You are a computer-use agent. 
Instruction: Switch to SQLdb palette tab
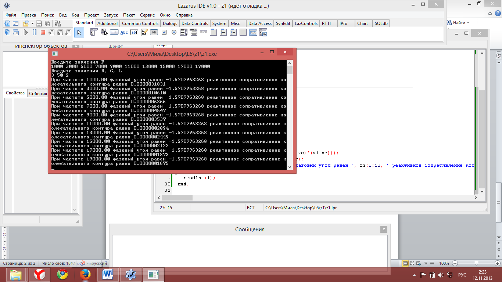(381, 23)
